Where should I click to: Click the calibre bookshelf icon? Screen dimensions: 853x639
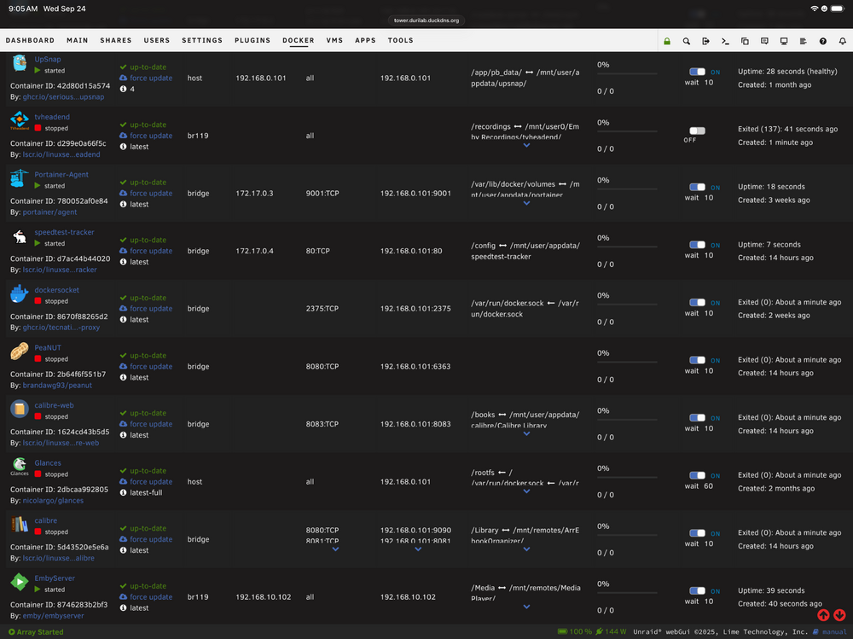20,524
